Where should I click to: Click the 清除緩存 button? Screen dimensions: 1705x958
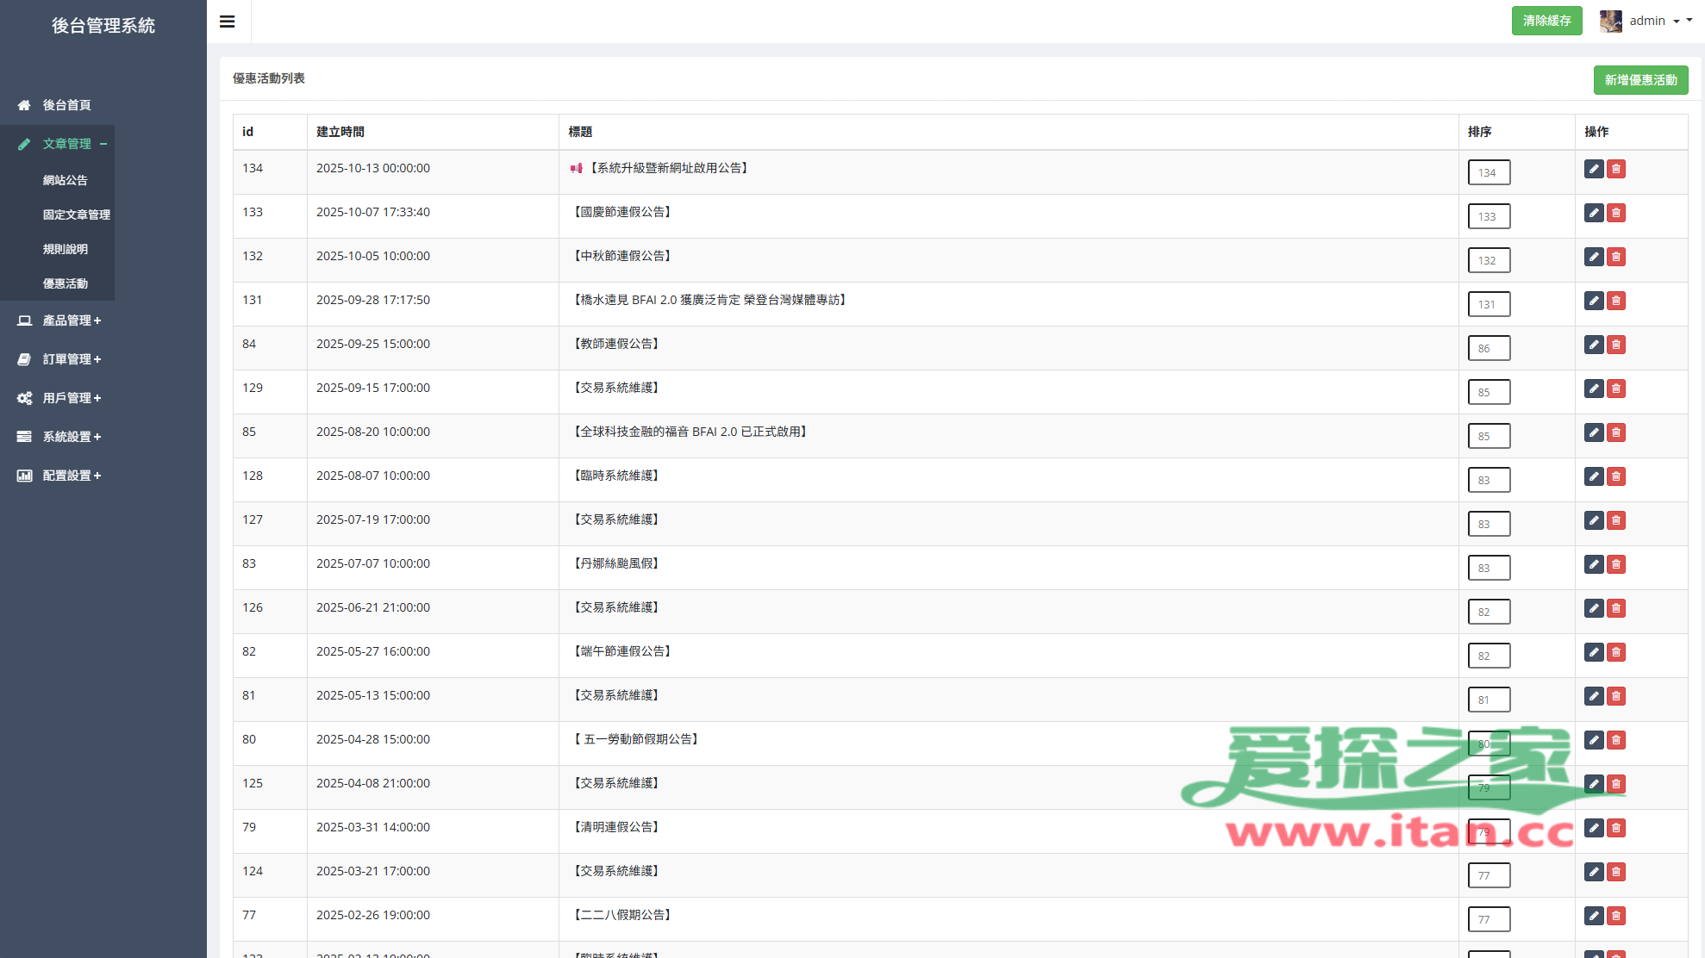(x=1546, y=21)
